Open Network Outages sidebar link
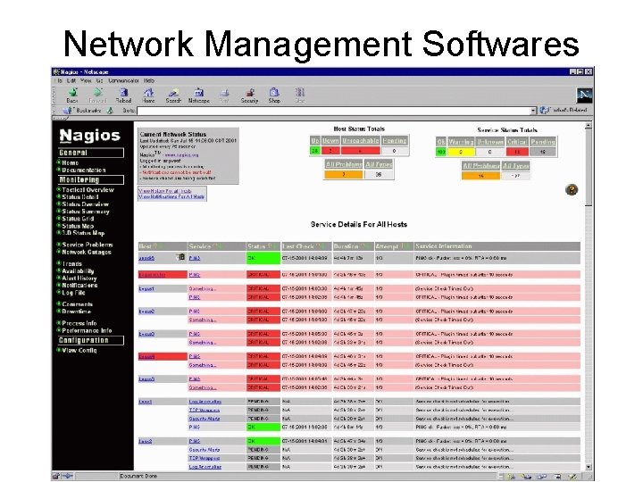The width and height of the screenshot is (643, 482). point(87,252)
